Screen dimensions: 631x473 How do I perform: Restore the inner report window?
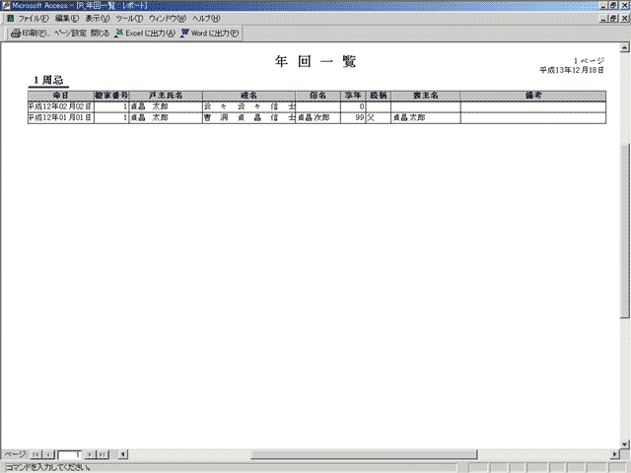[x=612, y=19]
